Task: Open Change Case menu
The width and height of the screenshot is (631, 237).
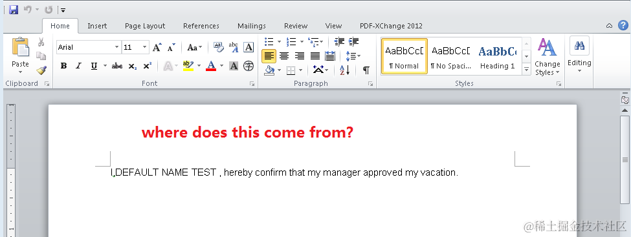Action: tap(195, 47)
